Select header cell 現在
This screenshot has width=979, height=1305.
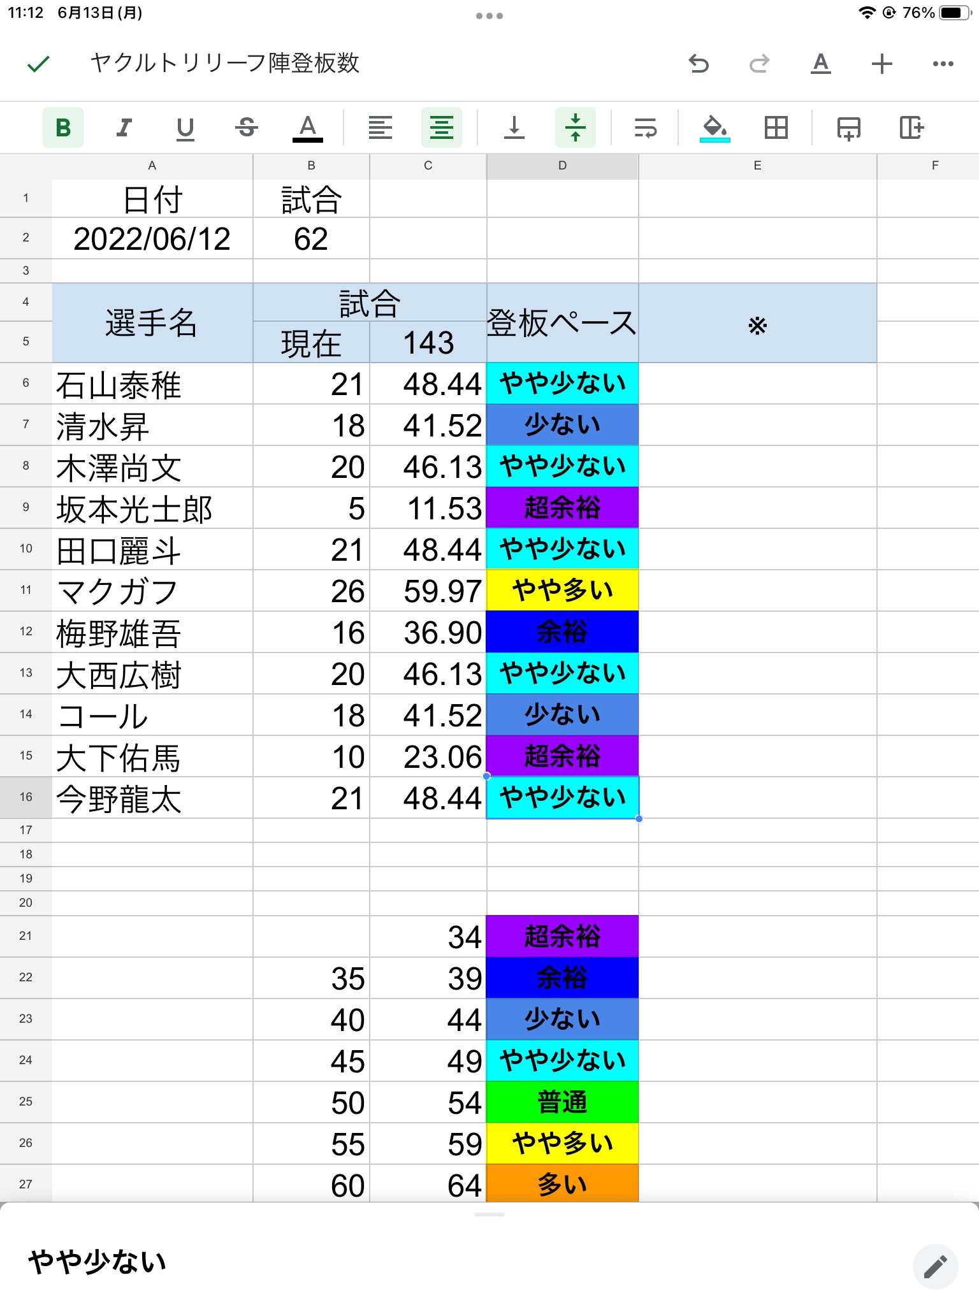[311, 343]
